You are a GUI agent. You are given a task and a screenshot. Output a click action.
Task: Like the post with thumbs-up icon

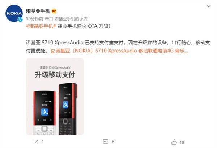coord(174,142)
